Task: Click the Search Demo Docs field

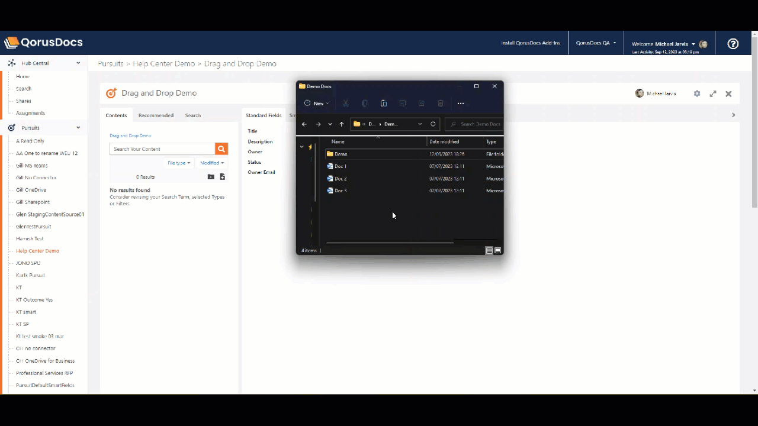Action: [x=475, y=124]
